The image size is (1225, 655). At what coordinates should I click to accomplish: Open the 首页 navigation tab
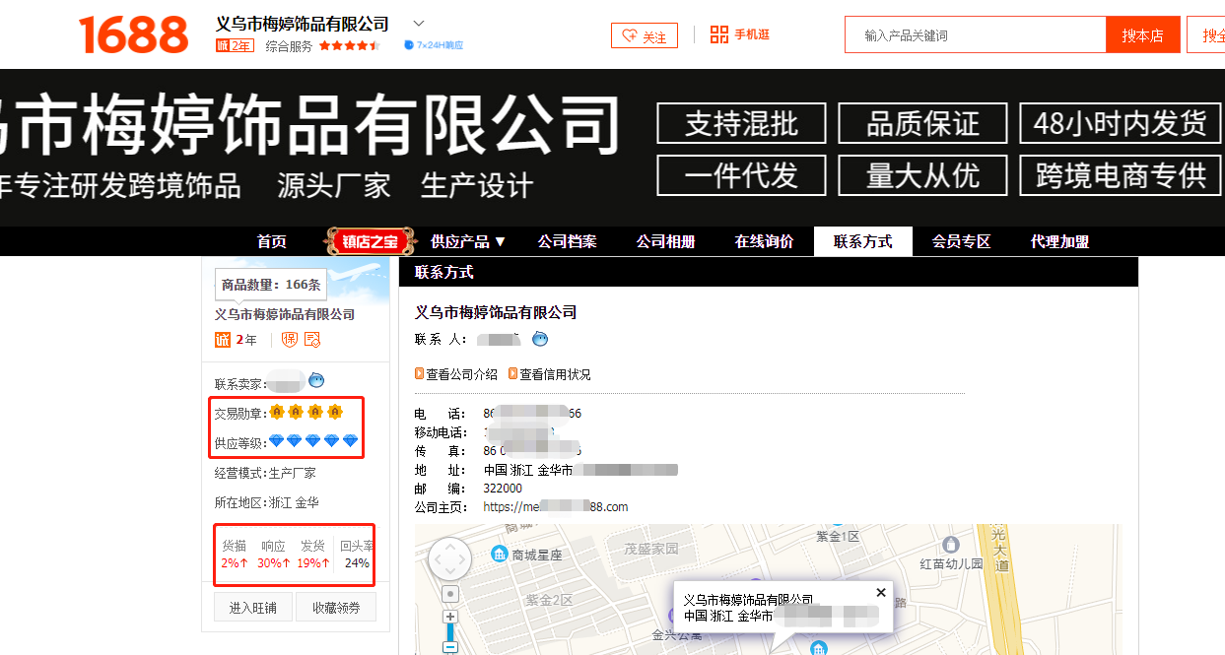272,241
